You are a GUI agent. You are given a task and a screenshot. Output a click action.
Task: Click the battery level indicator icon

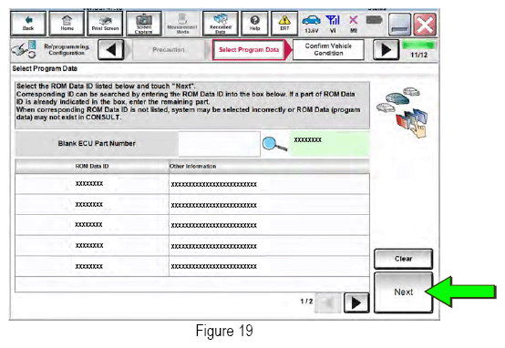pyautogui.click(x=374, y=20)
